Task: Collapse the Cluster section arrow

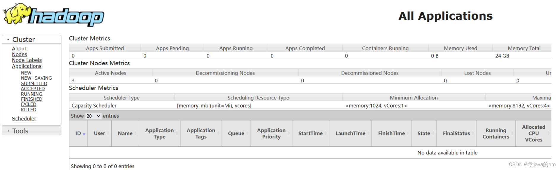Action: (x=8, y=39)
